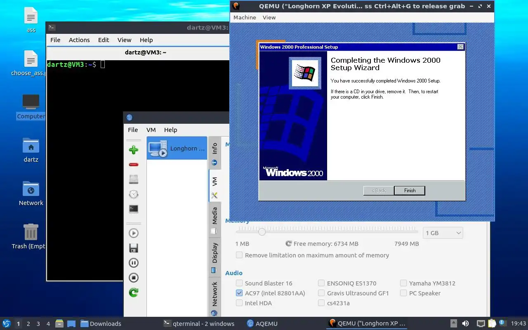
Task: Stop the VM with the stop icon
Action: pyautogui.click(x=133, y=278)
